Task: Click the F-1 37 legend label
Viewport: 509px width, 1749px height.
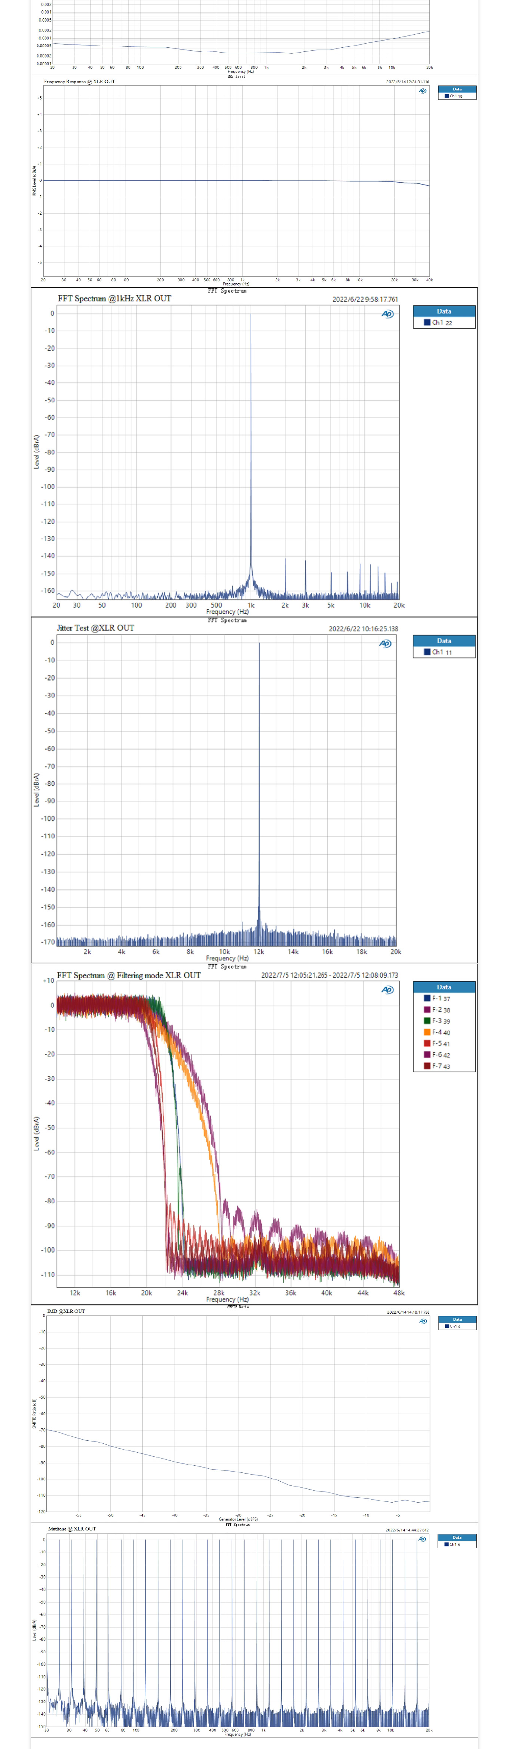Action: (441, 998)
